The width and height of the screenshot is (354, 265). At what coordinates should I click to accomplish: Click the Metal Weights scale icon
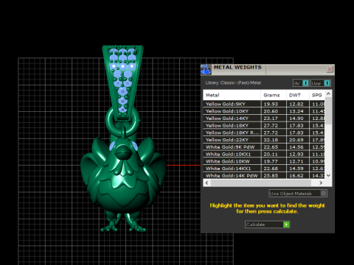pyautogui.click(x=206, y=70)
